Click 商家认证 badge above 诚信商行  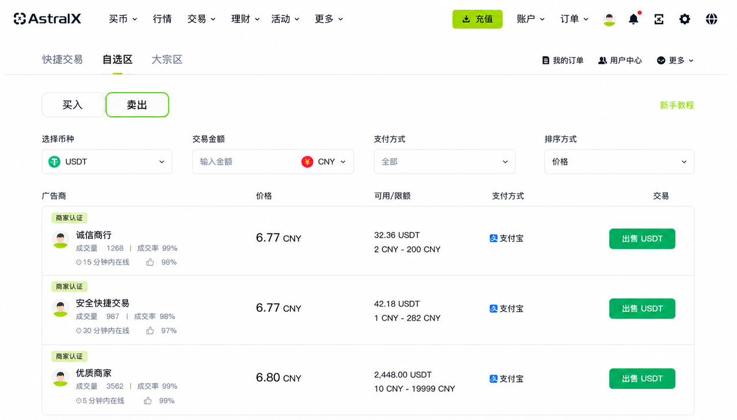[69, 218]
